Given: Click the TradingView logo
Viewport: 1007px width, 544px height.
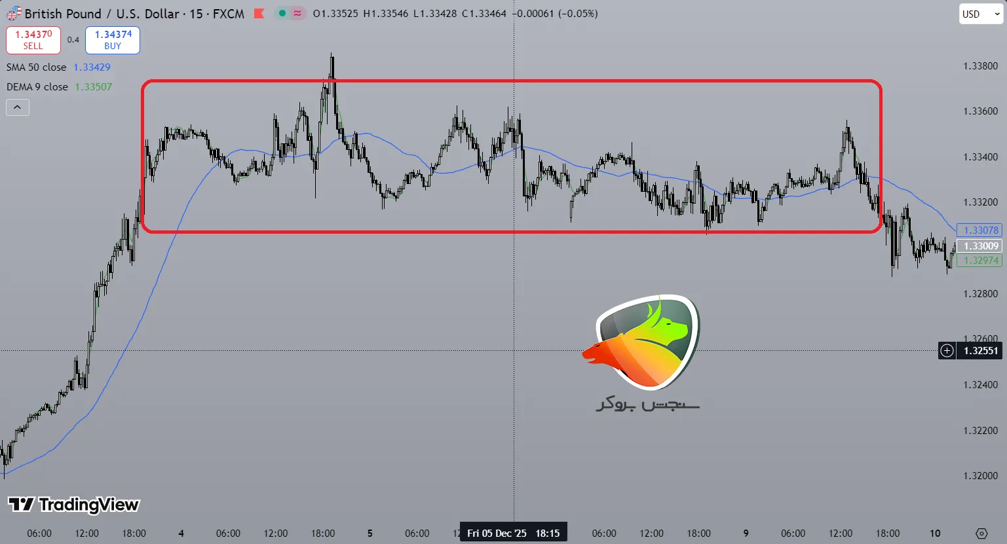Looking at the screenshot, I should [73, 505].
